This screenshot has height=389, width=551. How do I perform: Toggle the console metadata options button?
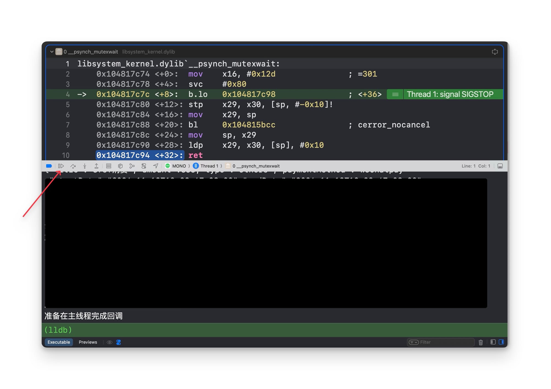(119, 342)
